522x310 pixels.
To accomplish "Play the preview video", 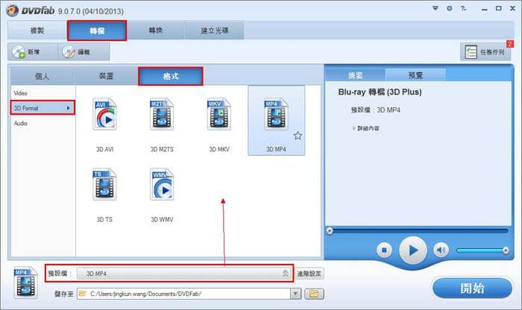I will point(413,250).
